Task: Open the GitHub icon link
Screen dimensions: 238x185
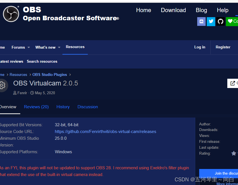Action: (x=220, y=22)
